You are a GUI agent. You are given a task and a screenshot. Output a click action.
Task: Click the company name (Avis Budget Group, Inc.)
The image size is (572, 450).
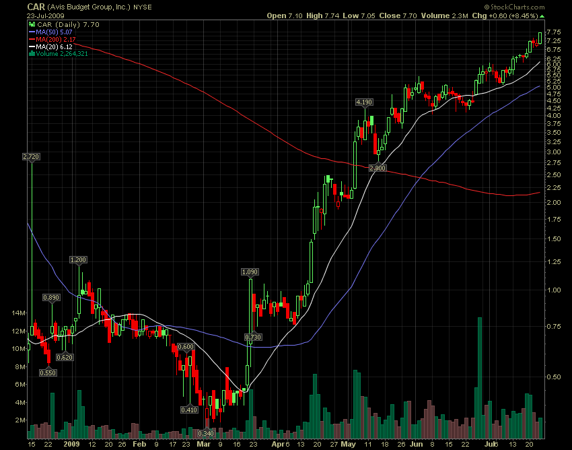(x=89, y=7)
